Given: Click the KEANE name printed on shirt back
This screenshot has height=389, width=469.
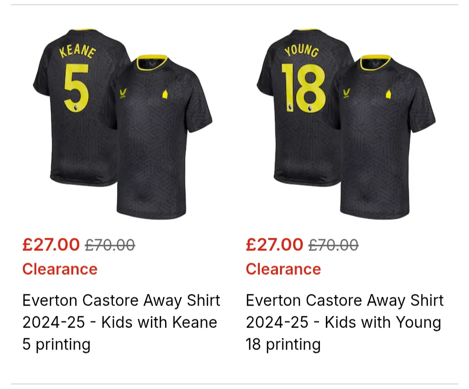Looking at the screenshot, I should click(78, 50).
